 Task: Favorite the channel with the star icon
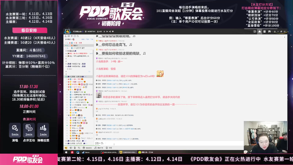tap(104, 32)
